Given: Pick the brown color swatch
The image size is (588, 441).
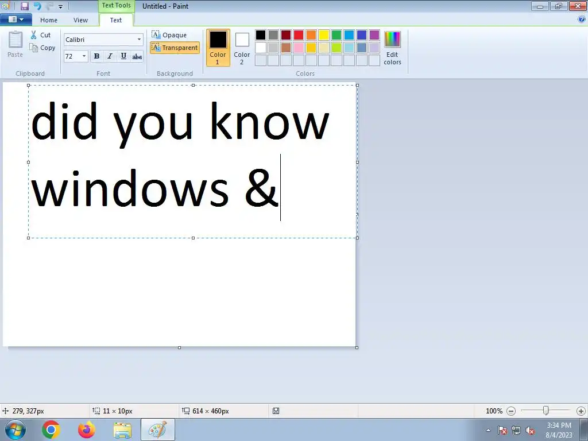Looking at the screenshot, I should pos(286,48).
